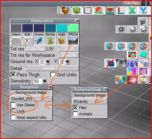Open background landscape image icon in Display options
The width and height of the screenshot is (152, 139).
[73, 41]
